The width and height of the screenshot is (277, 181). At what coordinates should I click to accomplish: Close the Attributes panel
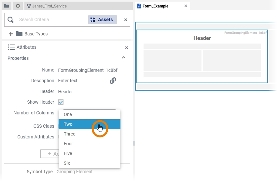click(x=127, y=48)
